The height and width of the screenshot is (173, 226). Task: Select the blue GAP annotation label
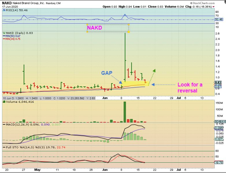coord(107,73)
